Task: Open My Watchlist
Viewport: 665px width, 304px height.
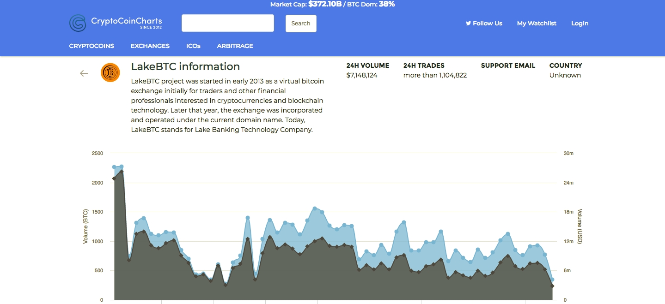Action: pos(537,23)
